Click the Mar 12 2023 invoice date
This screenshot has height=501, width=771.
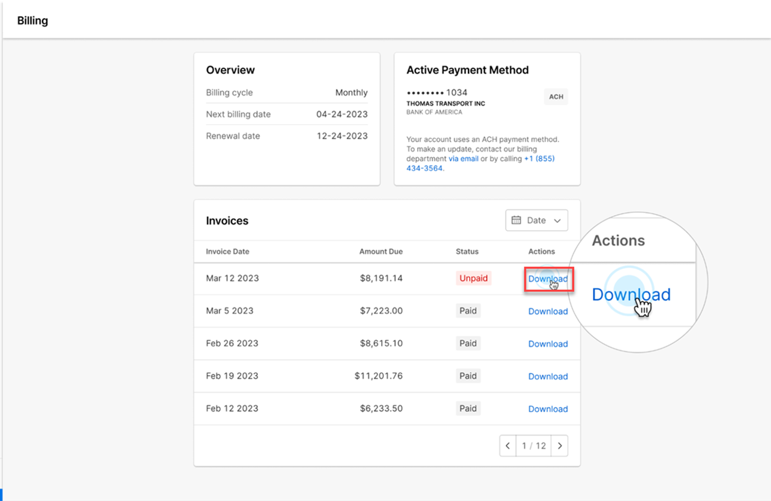232,278
